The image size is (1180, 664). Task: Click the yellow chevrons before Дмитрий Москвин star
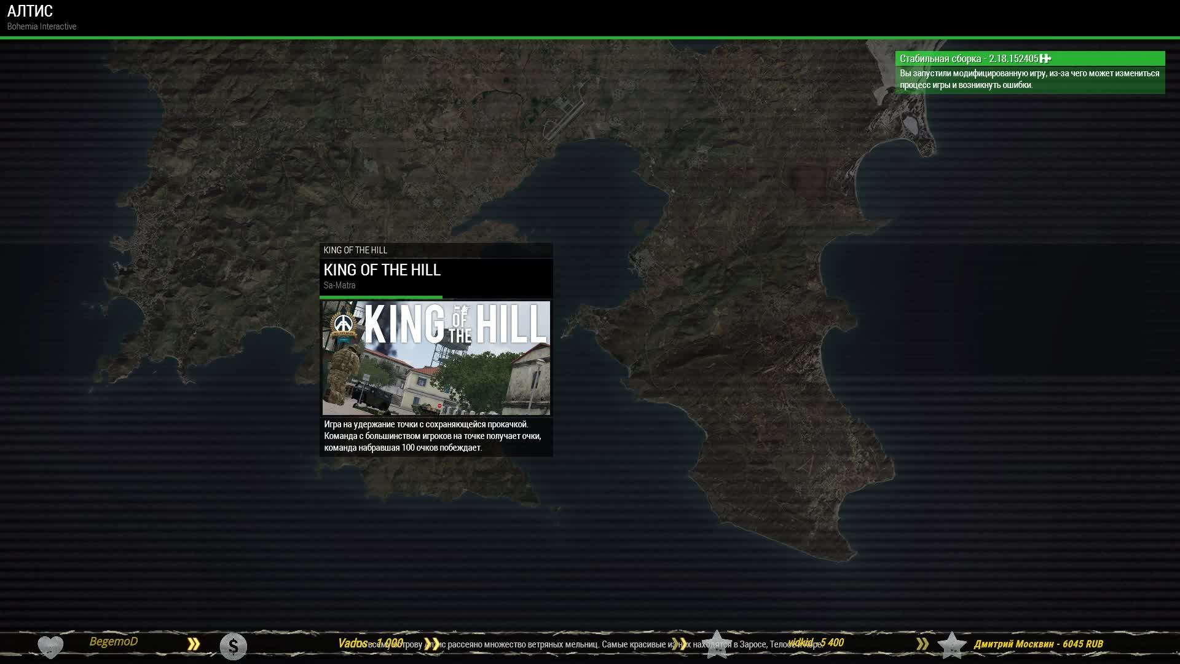tap(922, 644)
